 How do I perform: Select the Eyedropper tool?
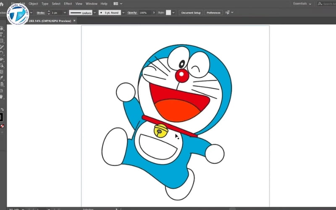click(2, 78)
